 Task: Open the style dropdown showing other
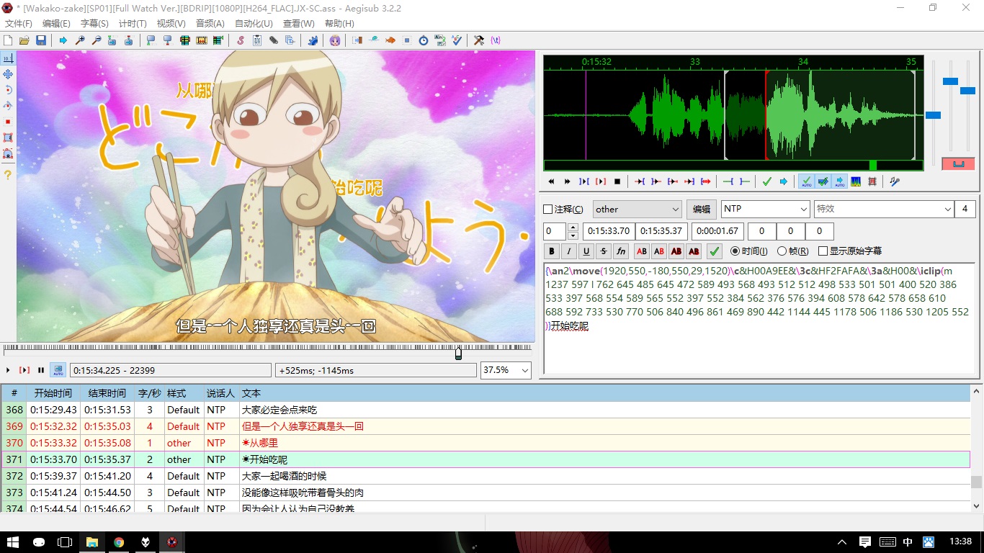637,209
